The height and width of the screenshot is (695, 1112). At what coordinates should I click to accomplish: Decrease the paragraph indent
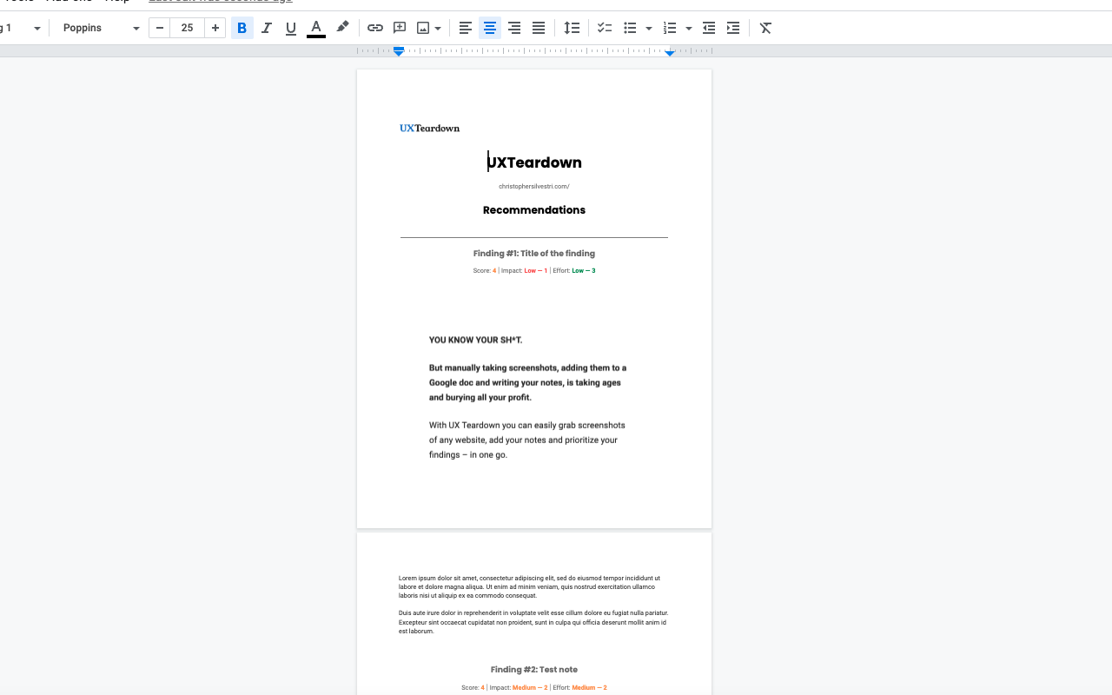[709, 28]
